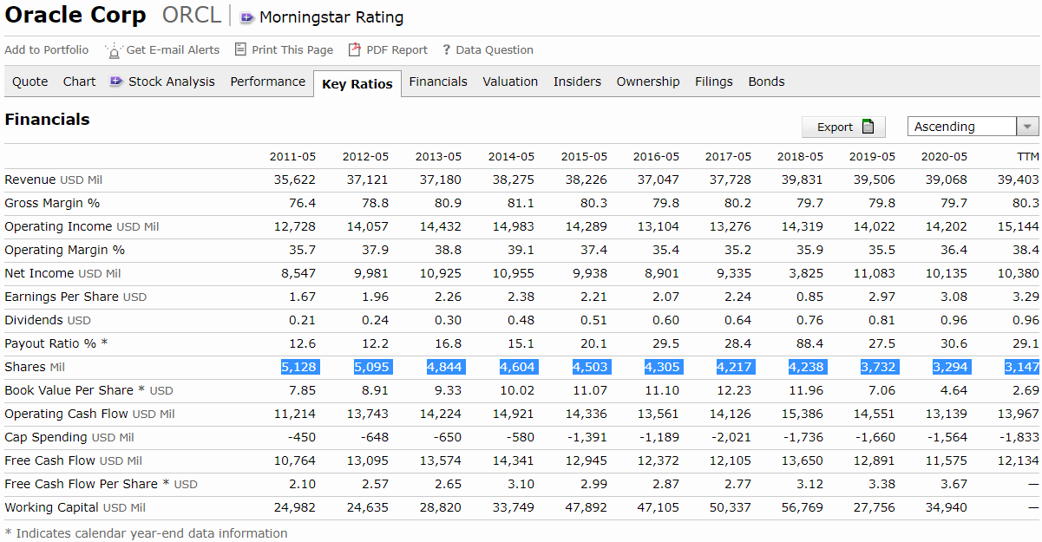Go to the Bonds tab
This screenshot has height=542, width=1042.
[x=766, y=82]
